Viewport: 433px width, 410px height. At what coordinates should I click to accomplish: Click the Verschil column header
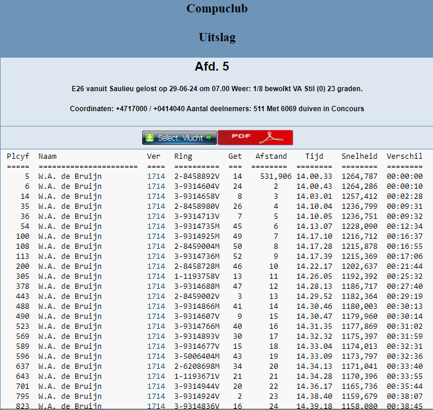404,156
